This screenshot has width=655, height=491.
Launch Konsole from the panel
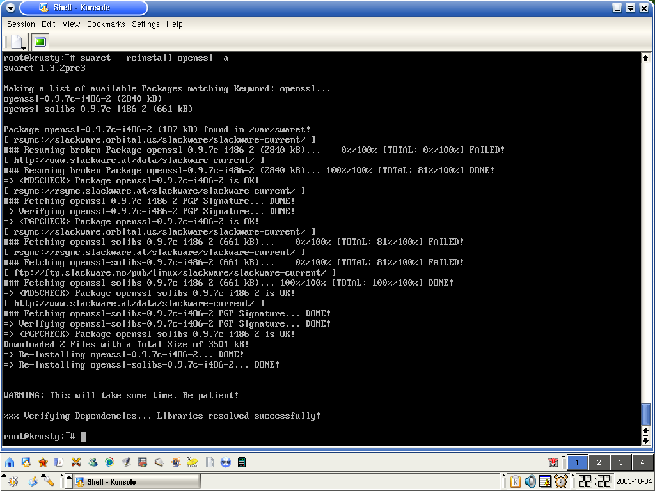point(26,462)
